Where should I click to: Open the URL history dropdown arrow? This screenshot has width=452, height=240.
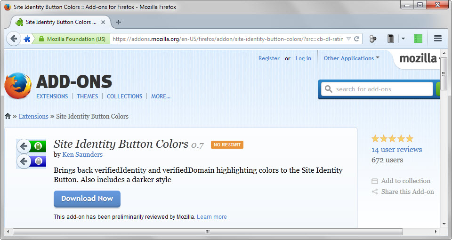[348, 39]
